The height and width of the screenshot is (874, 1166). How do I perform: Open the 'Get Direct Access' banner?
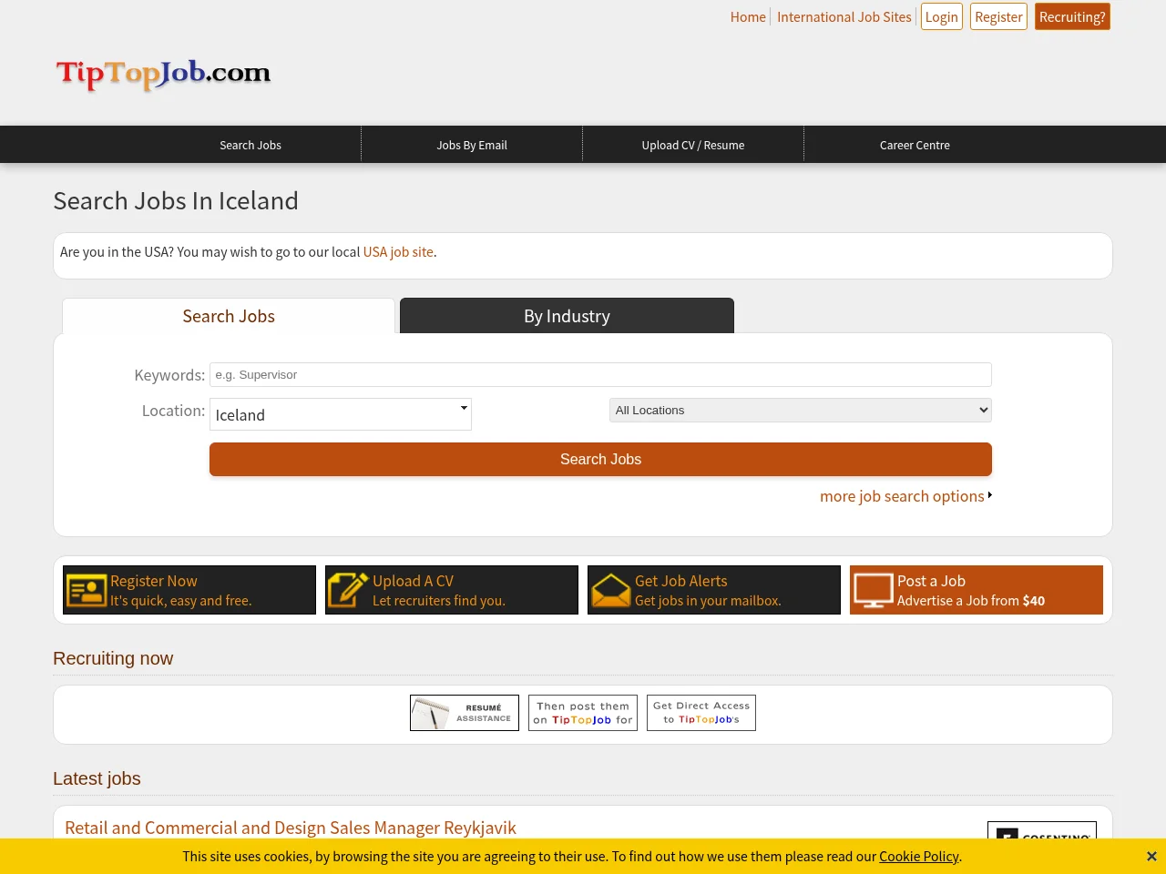tap(701, 713)
